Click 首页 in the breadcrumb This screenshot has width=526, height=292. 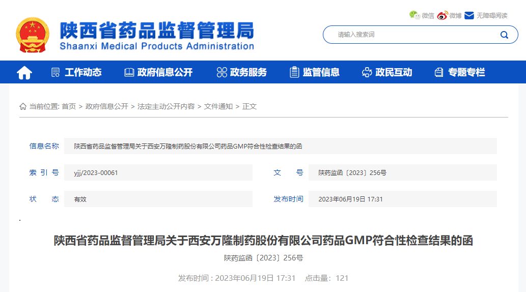click(x=69, y=107)
